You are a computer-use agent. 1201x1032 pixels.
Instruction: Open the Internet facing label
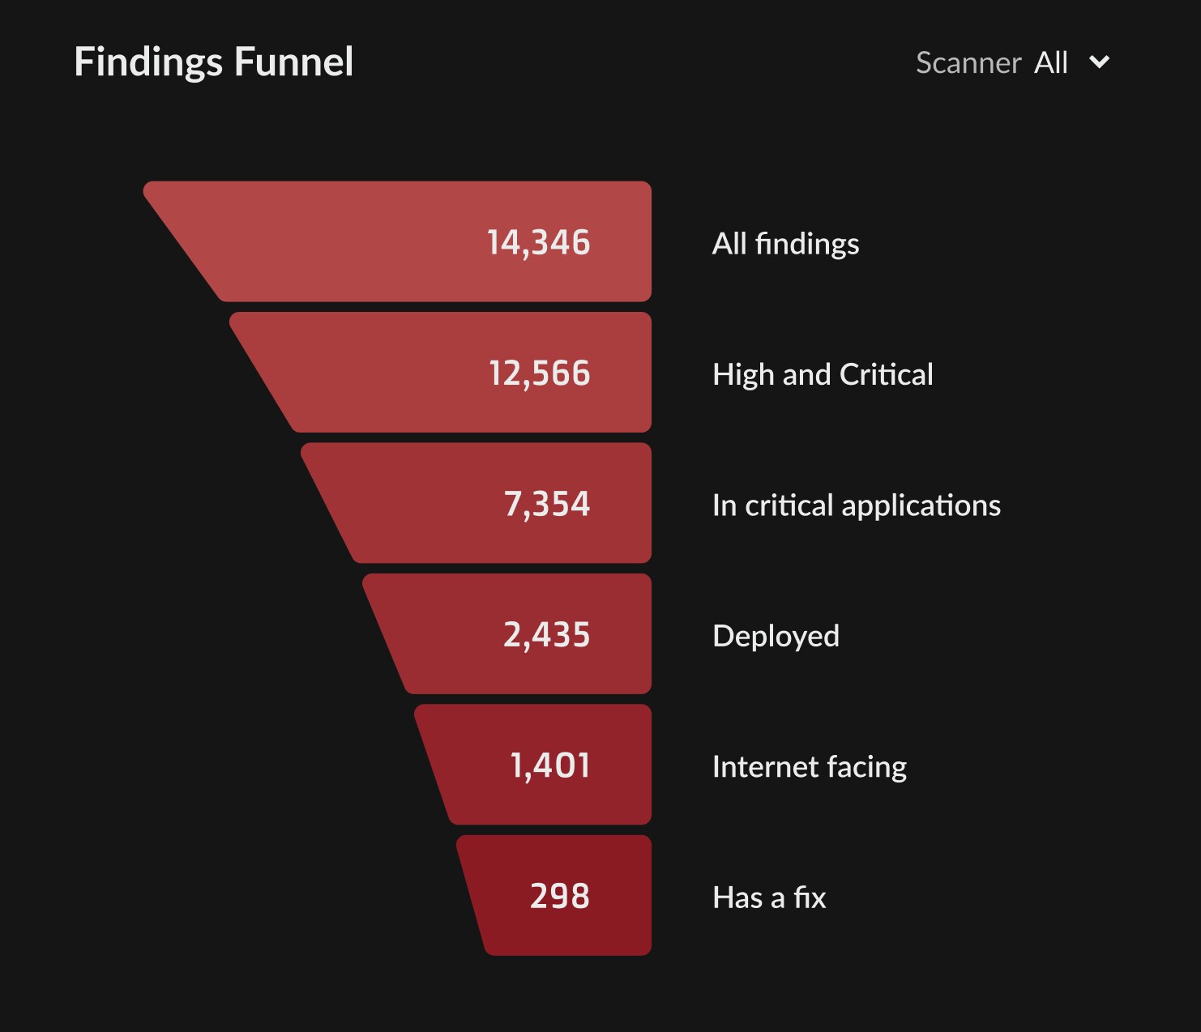[x=809, y=766]
